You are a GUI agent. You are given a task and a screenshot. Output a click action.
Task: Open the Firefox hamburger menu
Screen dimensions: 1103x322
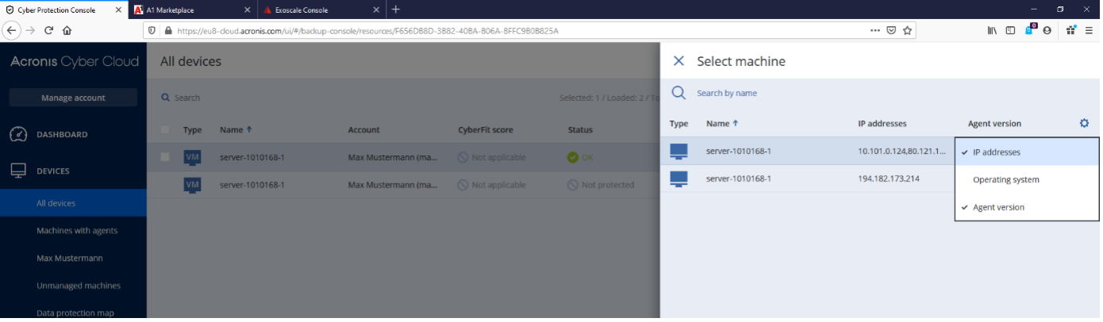click(x=1089, y=30)
